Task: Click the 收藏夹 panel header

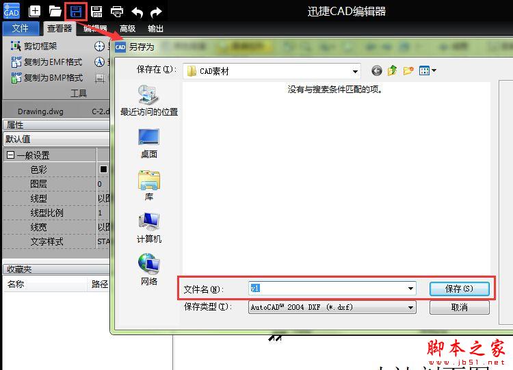Action: coord(56,269)
